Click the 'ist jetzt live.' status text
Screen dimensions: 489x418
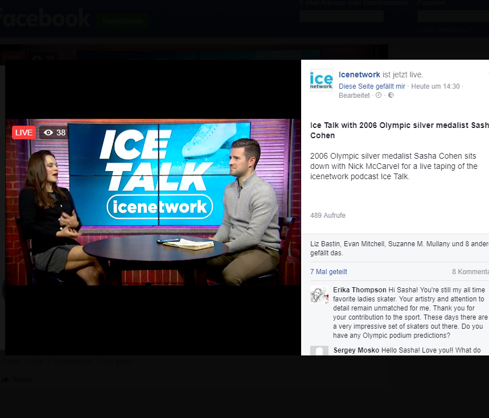403,75
